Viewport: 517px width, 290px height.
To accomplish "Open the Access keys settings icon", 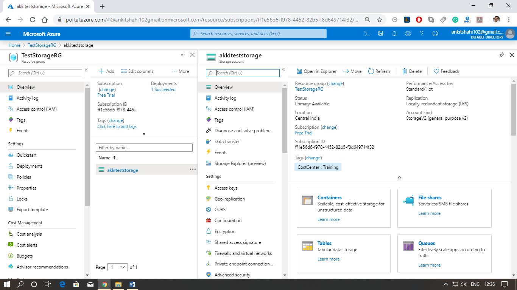I will (x=208, y=188).
